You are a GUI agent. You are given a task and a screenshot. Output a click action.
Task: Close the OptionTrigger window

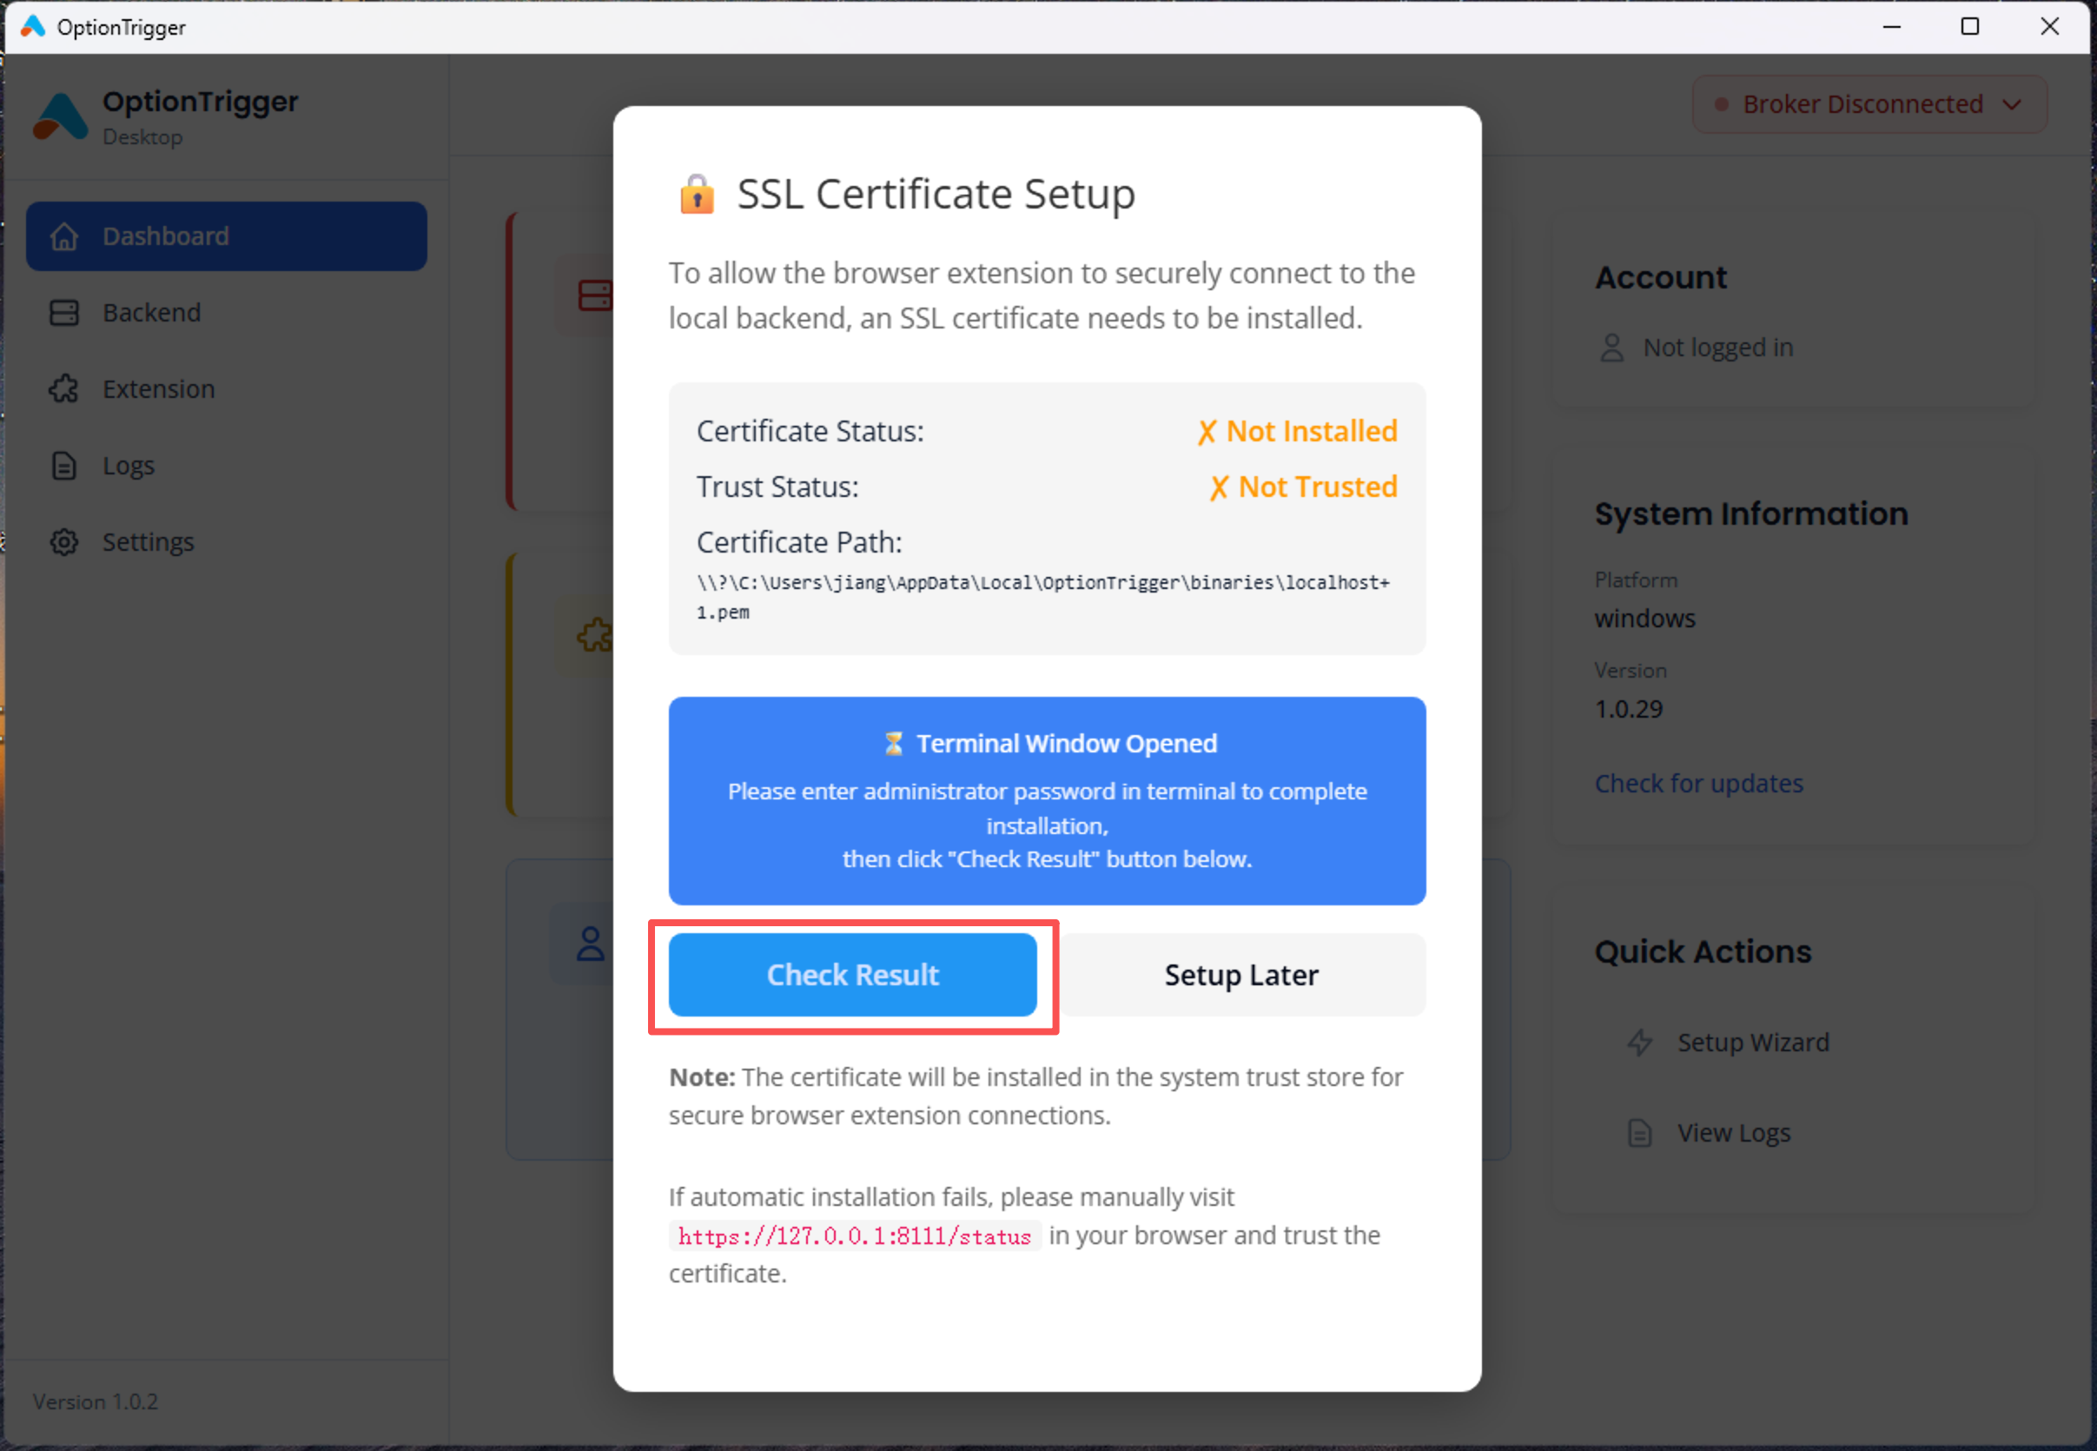(x=2050, y=26)
